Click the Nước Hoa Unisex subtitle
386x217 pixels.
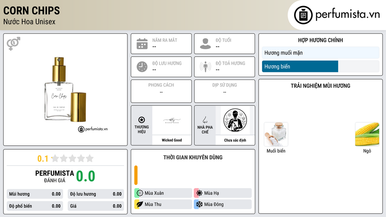tap(29, 22)
